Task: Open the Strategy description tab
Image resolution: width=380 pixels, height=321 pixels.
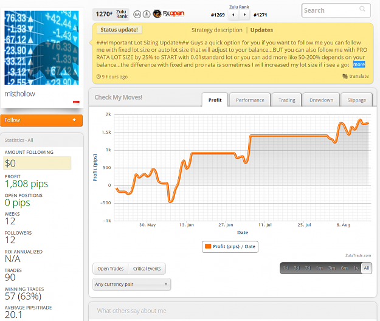Action: (x=217, y=30)
